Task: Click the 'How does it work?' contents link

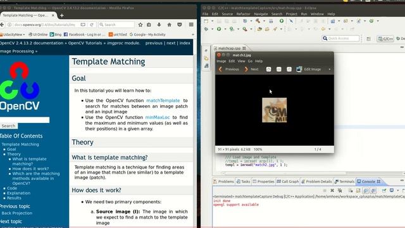Action: coord(30,169)
